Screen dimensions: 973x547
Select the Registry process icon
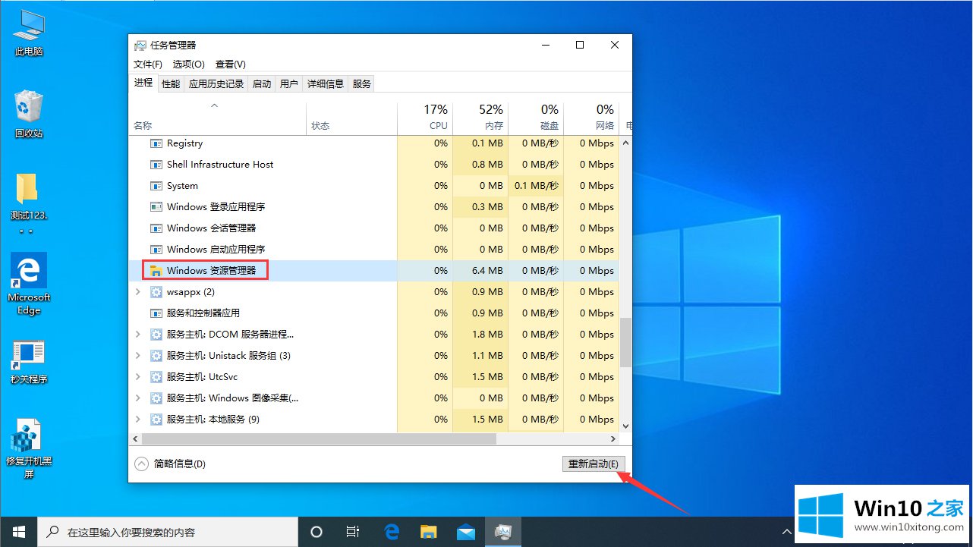click(x=156, y=143)
